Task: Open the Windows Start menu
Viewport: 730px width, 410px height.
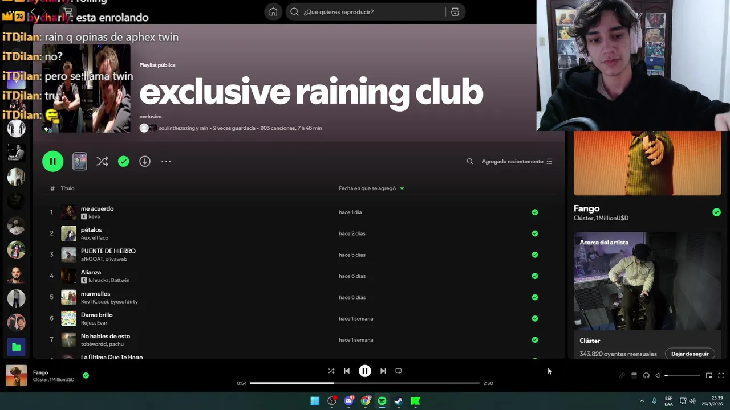Action: point(315,401)
